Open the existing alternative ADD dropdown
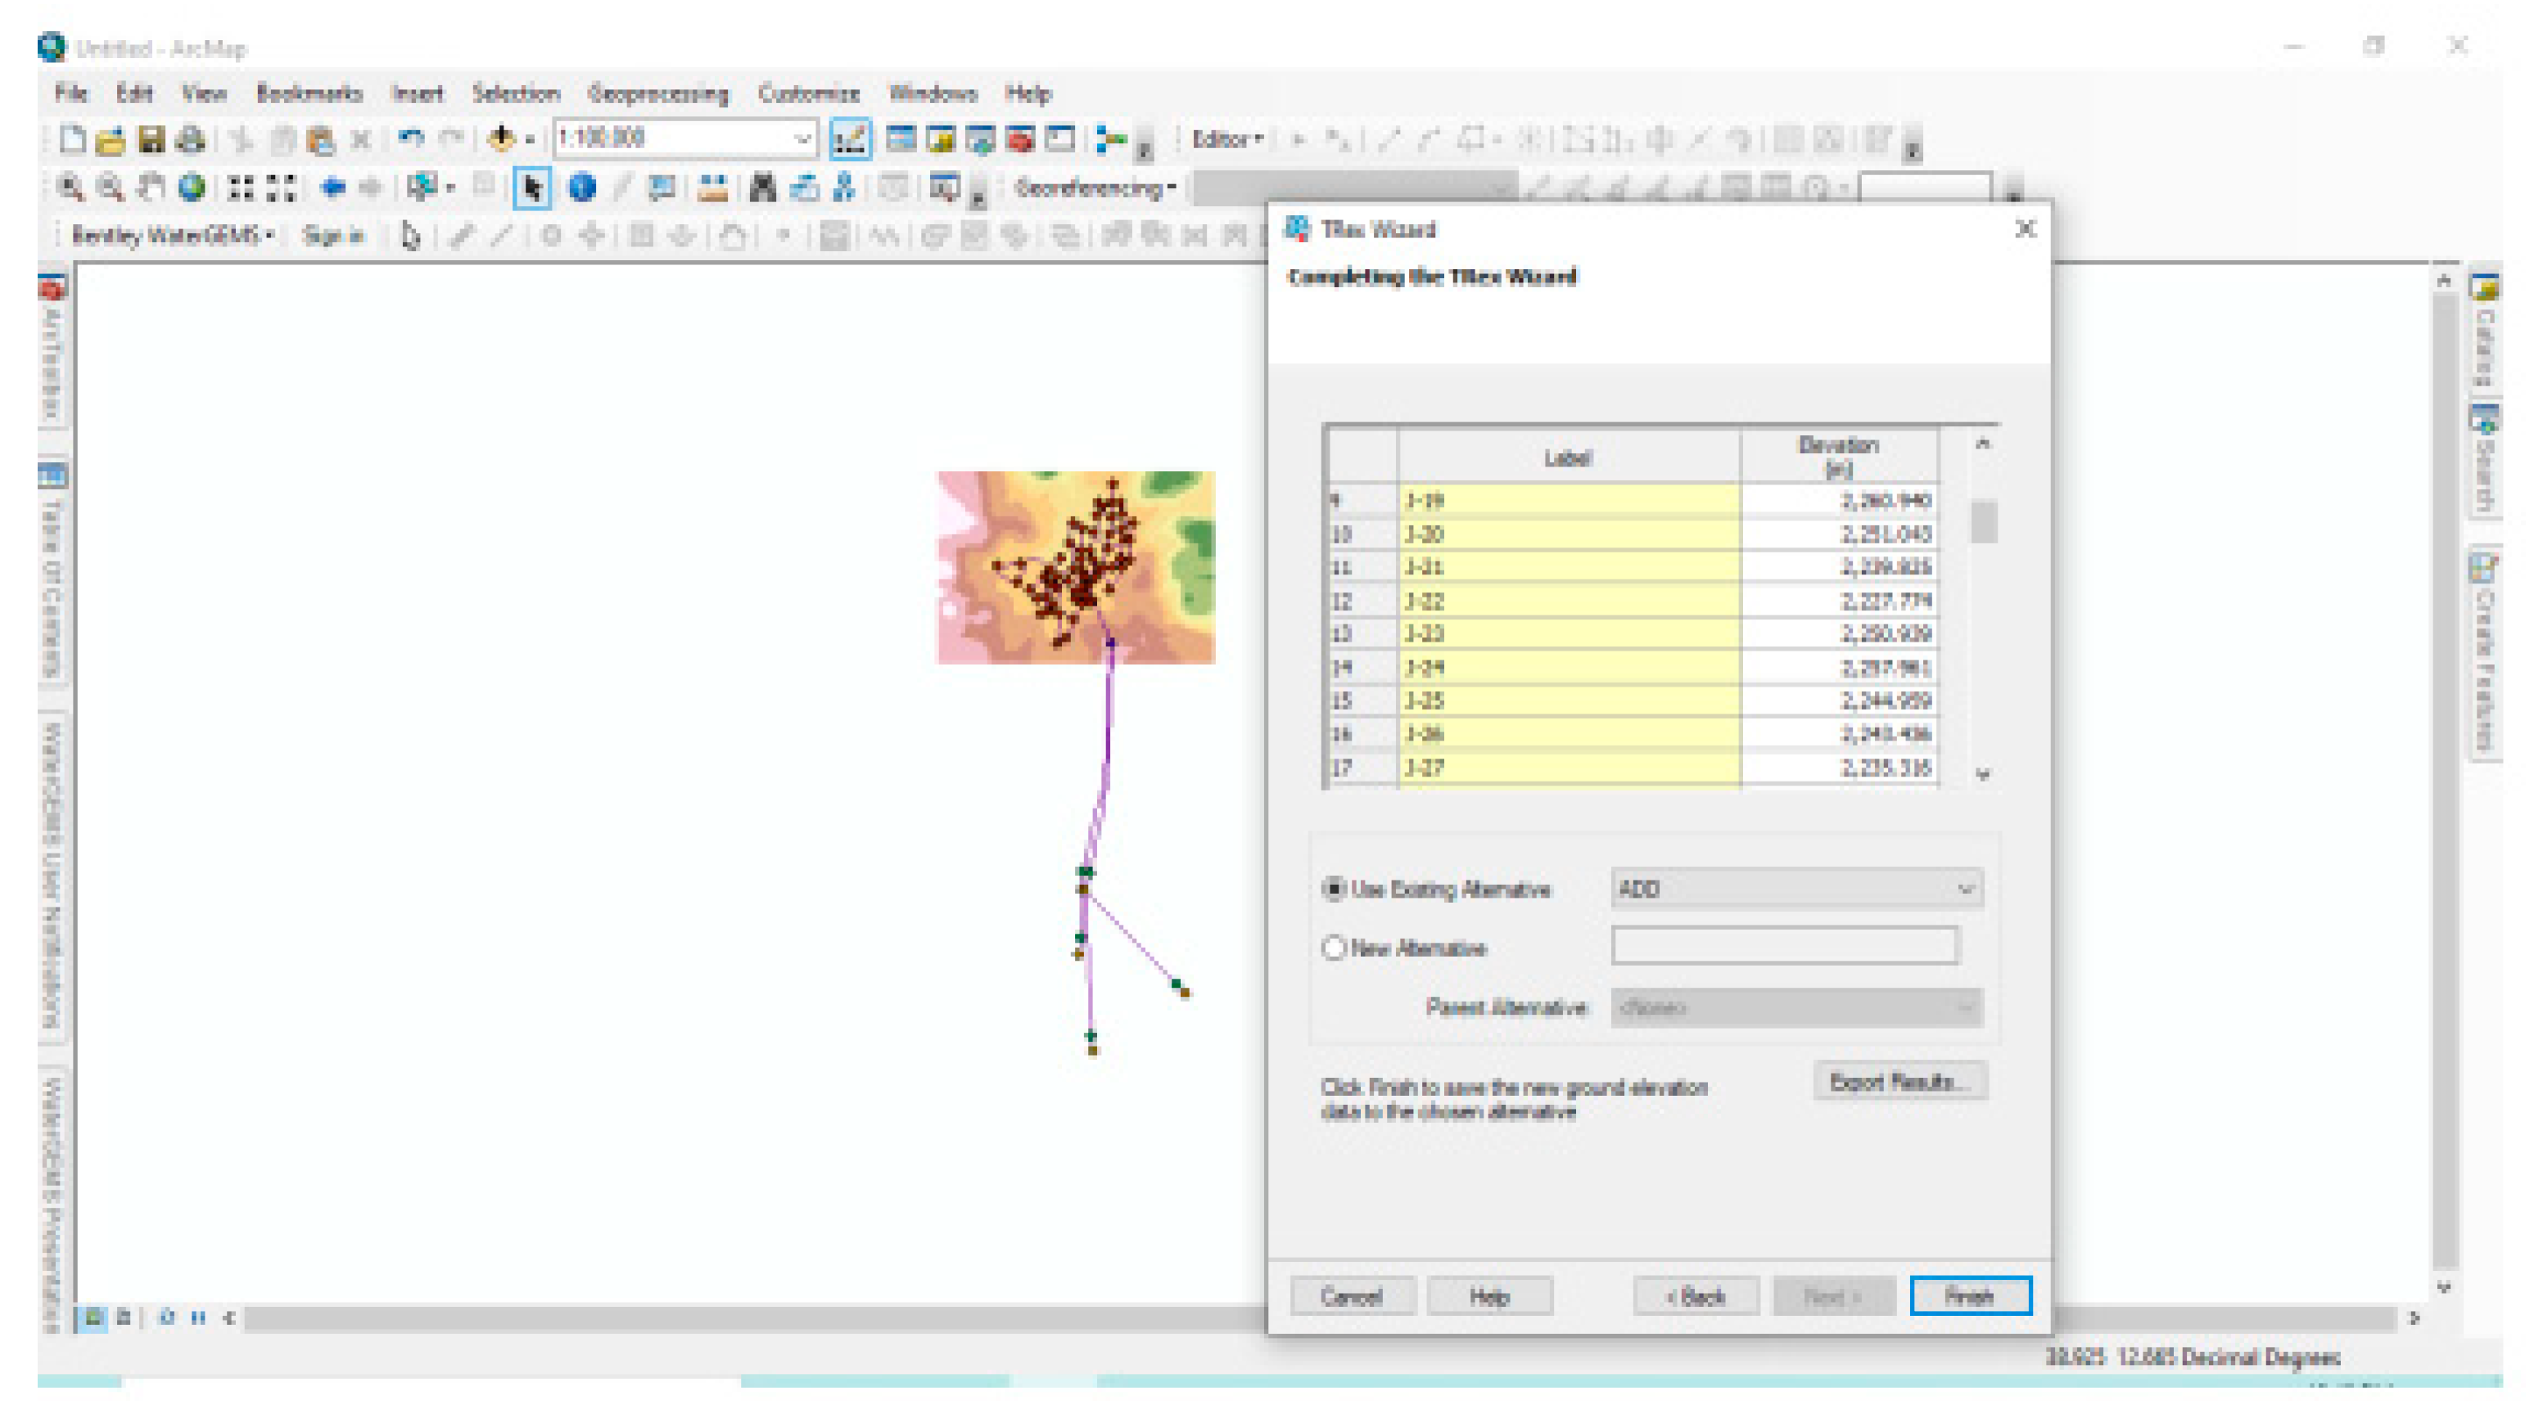This screenshot has width=2534, height=1401. click(1964, 889)
